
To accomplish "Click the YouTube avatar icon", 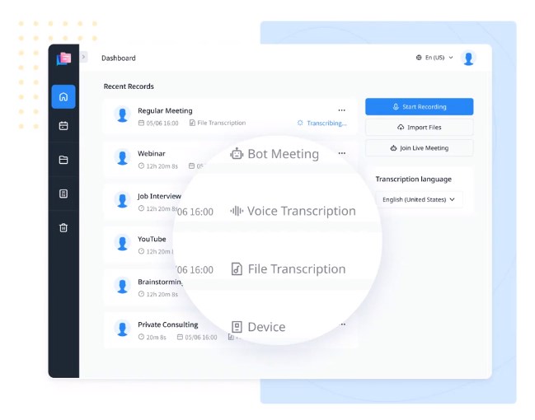I will 122,243.
